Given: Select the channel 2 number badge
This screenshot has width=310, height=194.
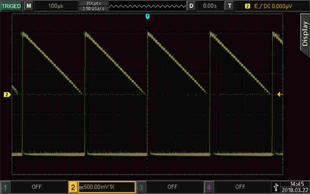Looking at the screenshot, I should tap(73, 187).
